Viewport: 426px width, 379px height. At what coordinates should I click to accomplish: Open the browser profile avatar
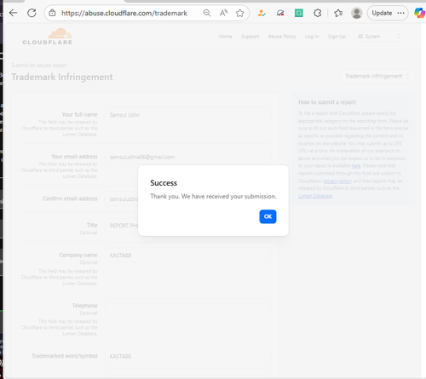[357, 13]
